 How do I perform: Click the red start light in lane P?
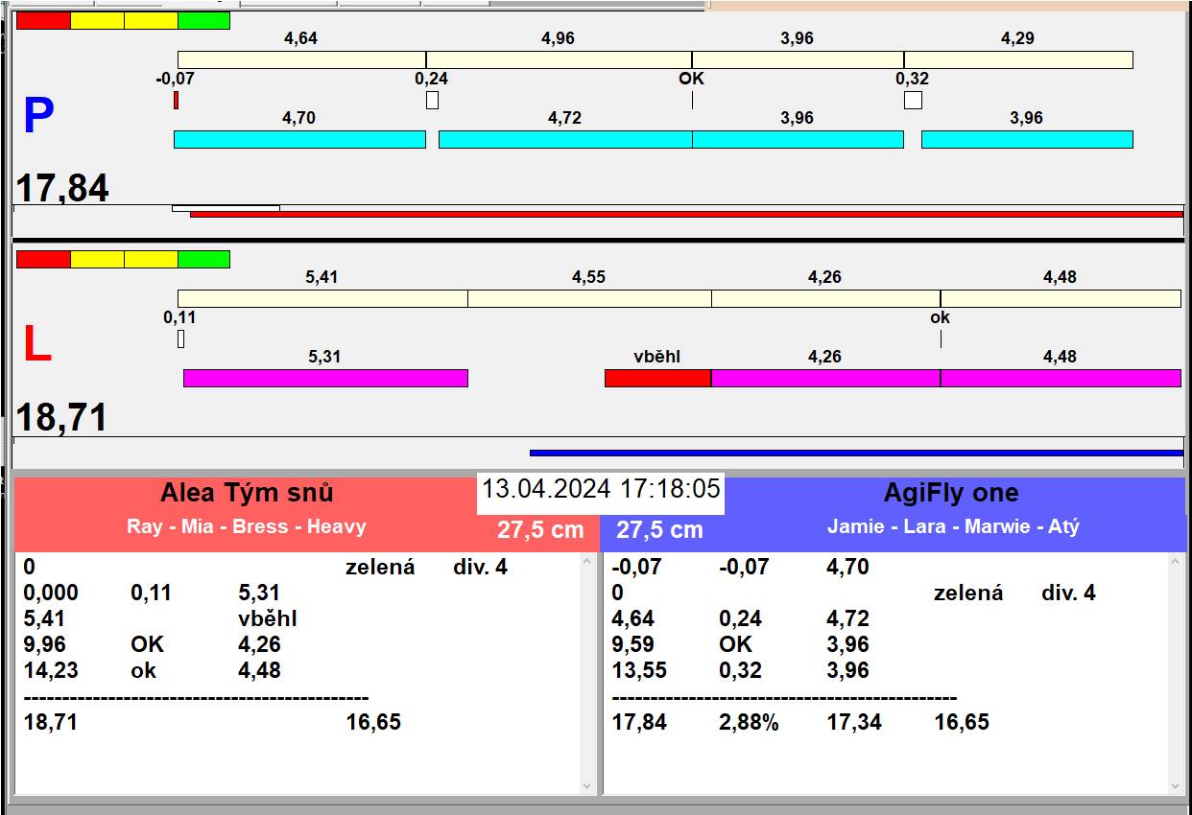(x=43, y=20)
